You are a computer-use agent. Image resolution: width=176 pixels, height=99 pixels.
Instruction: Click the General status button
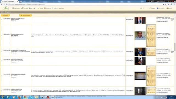pos(25,15)
